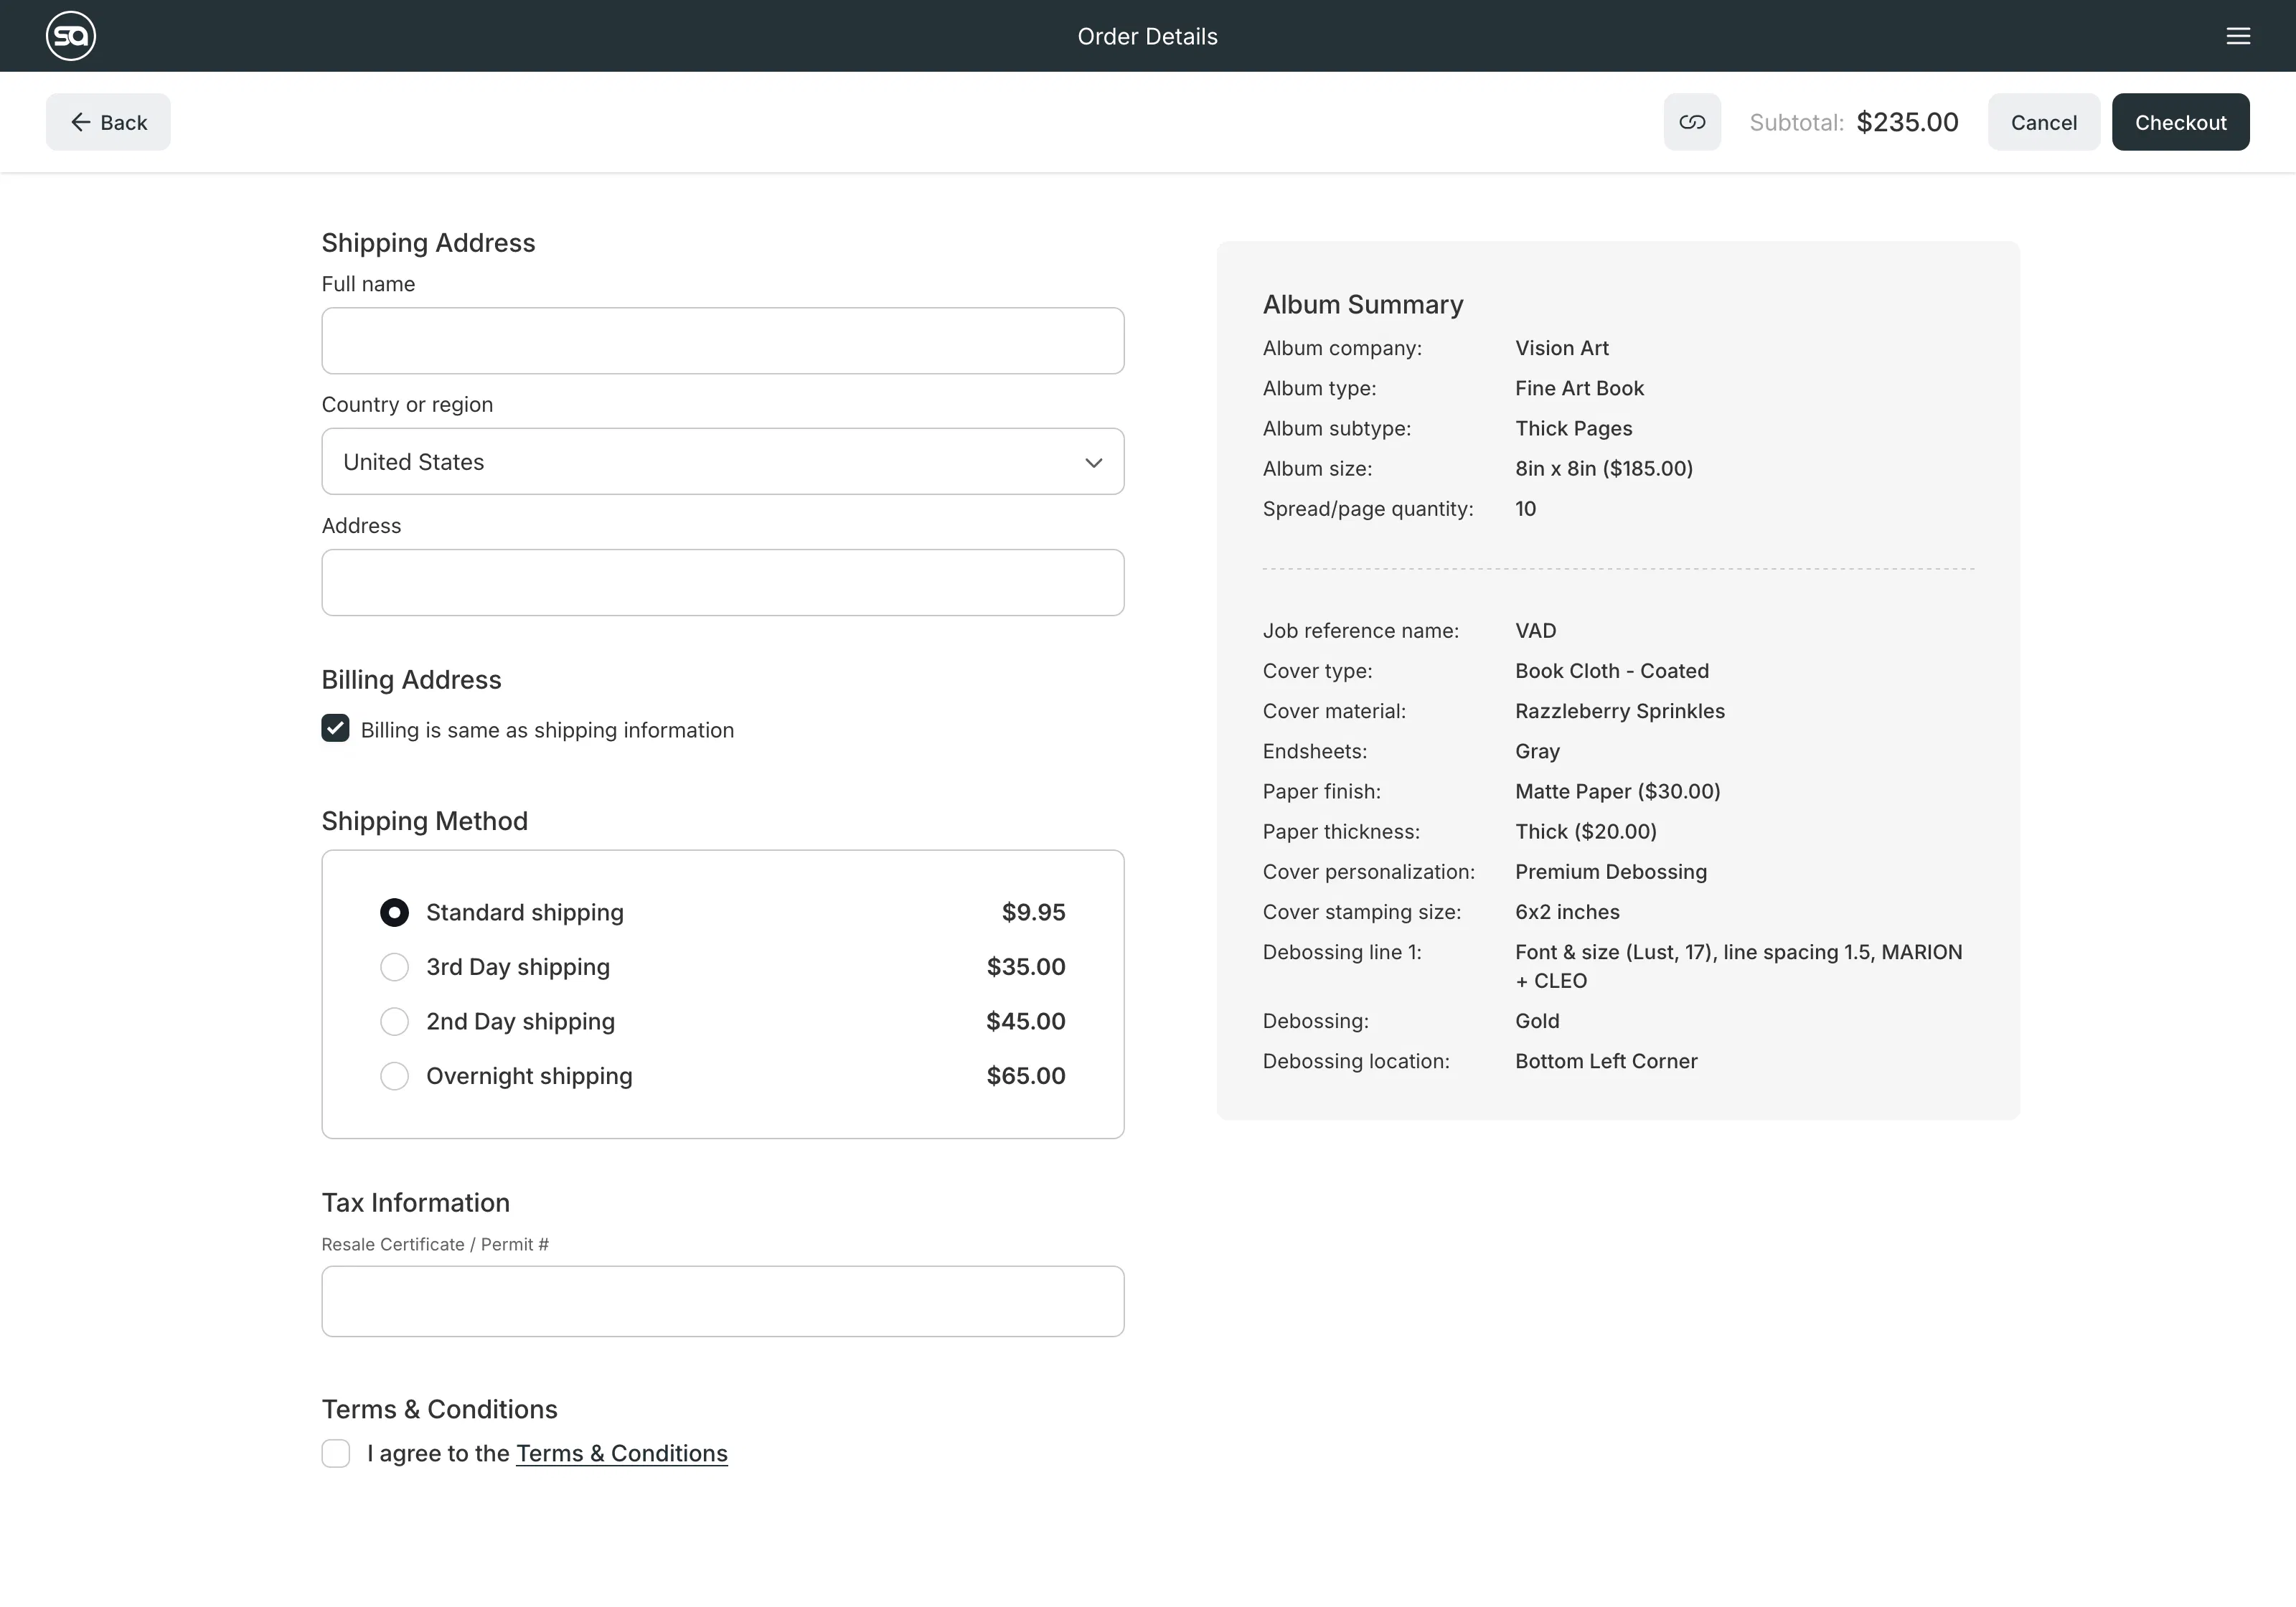Open the Country or region dropdown

click(x=722, y=461)
